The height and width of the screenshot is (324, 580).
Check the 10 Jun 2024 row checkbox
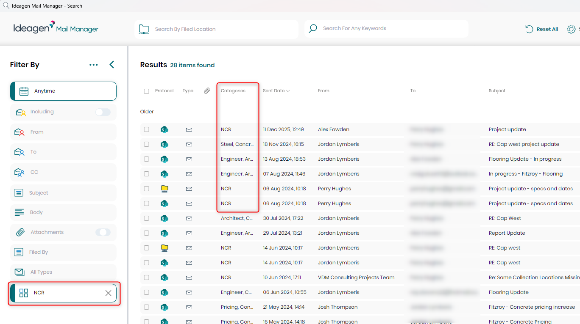[x=146, y=277]
